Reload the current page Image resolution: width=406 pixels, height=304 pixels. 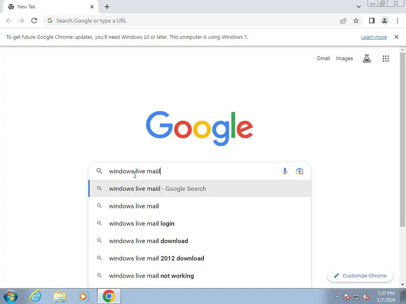(34, 21)
